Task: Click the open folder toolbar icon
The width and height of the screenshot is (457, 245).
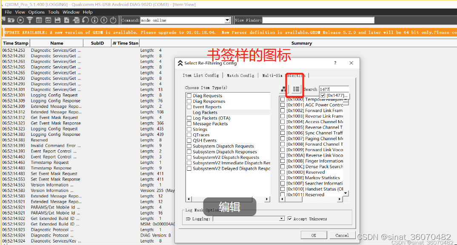Action: (11, 20)
